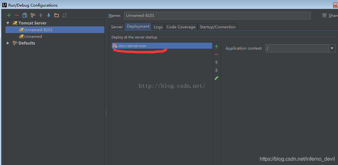338x165 pixels.
Task: Sort configurations alphabetically
Action: click(65, 15)
